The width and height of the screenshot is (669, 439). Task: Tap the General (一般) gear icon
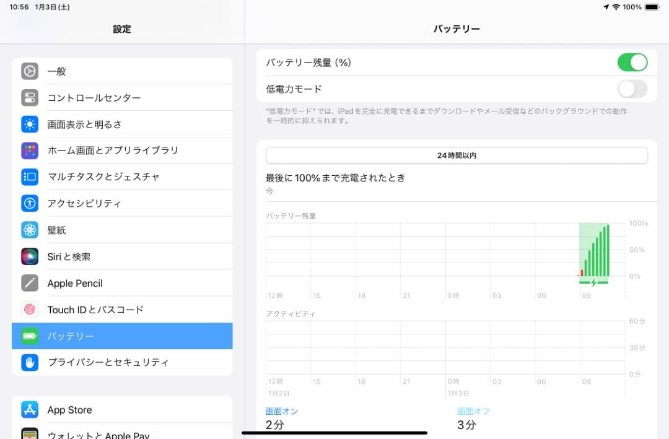click(30, 71)
